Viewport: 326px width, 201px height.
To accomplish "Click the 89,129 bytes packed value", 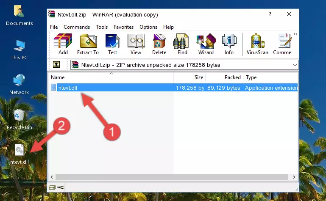I will pos(223,88).
